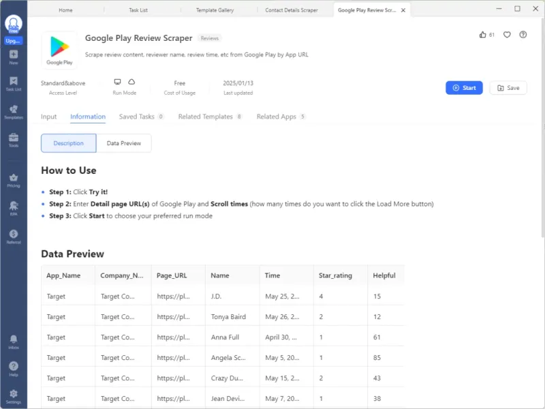Click the vertical scrollbar on right edge
545x409 pixels.
click(543, 127)
